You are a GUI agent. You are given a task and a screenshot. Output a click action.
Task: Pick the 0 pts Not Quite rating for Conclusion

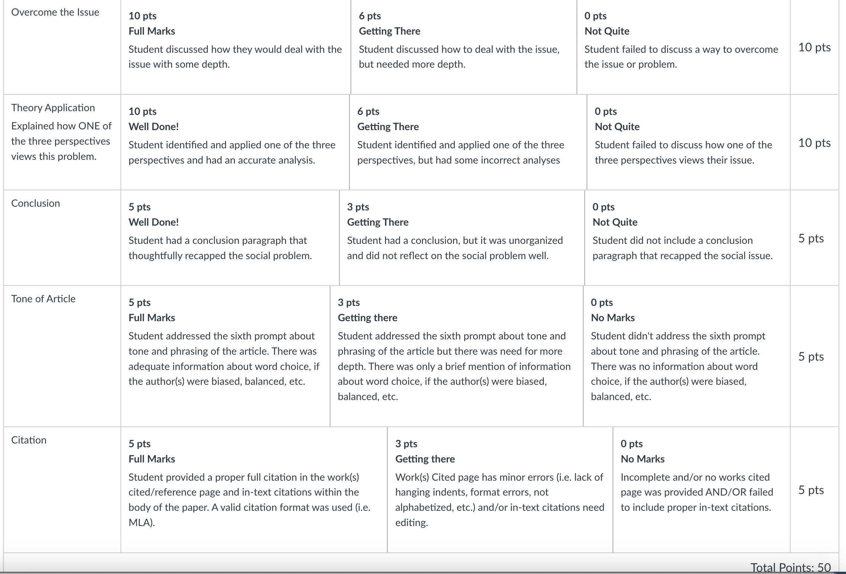(687, 238)
